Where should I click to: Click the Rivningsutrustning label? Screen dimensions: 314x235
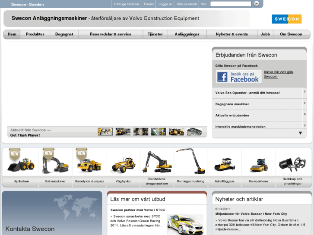point(190,181)
